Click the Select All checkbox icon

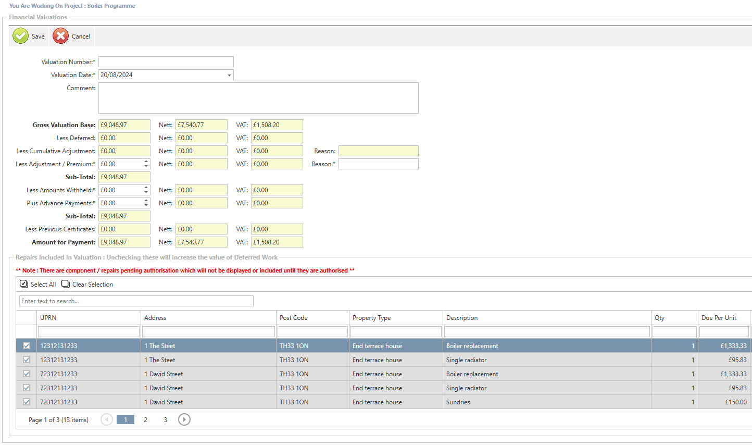(x=24, y=284)
